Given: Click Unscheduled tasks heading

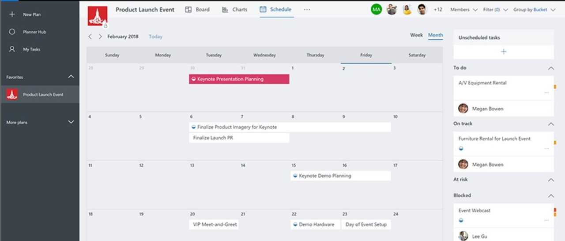Looking at the screenshot, I should coord(479,37).
